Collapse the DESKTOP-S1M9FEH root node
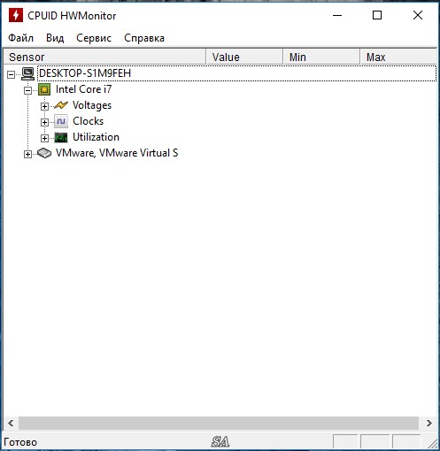 pyautogui.click(x=11, y=74)
